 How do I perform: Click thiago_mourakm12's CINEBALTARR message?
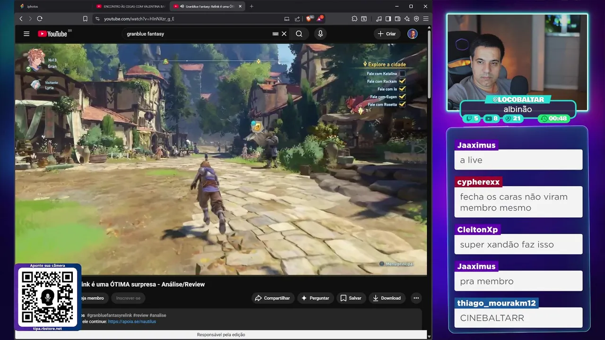coord(519,318)
